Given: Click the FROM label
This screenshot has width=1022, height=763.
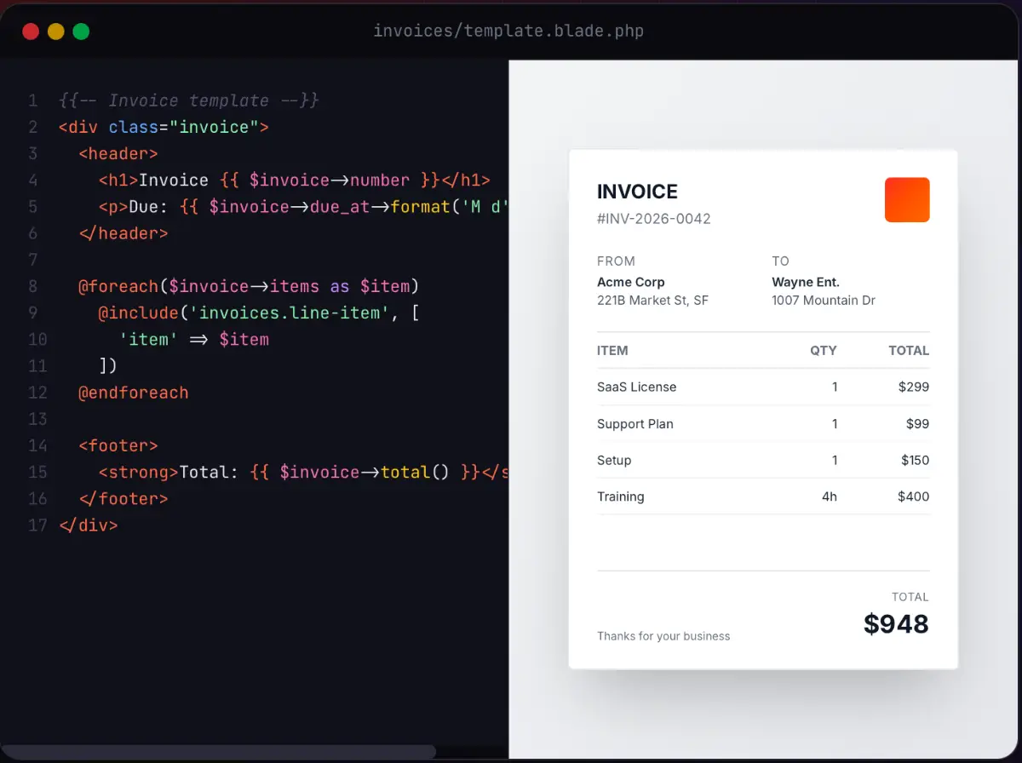Looking at the screenshot, I should coord(617,261).
